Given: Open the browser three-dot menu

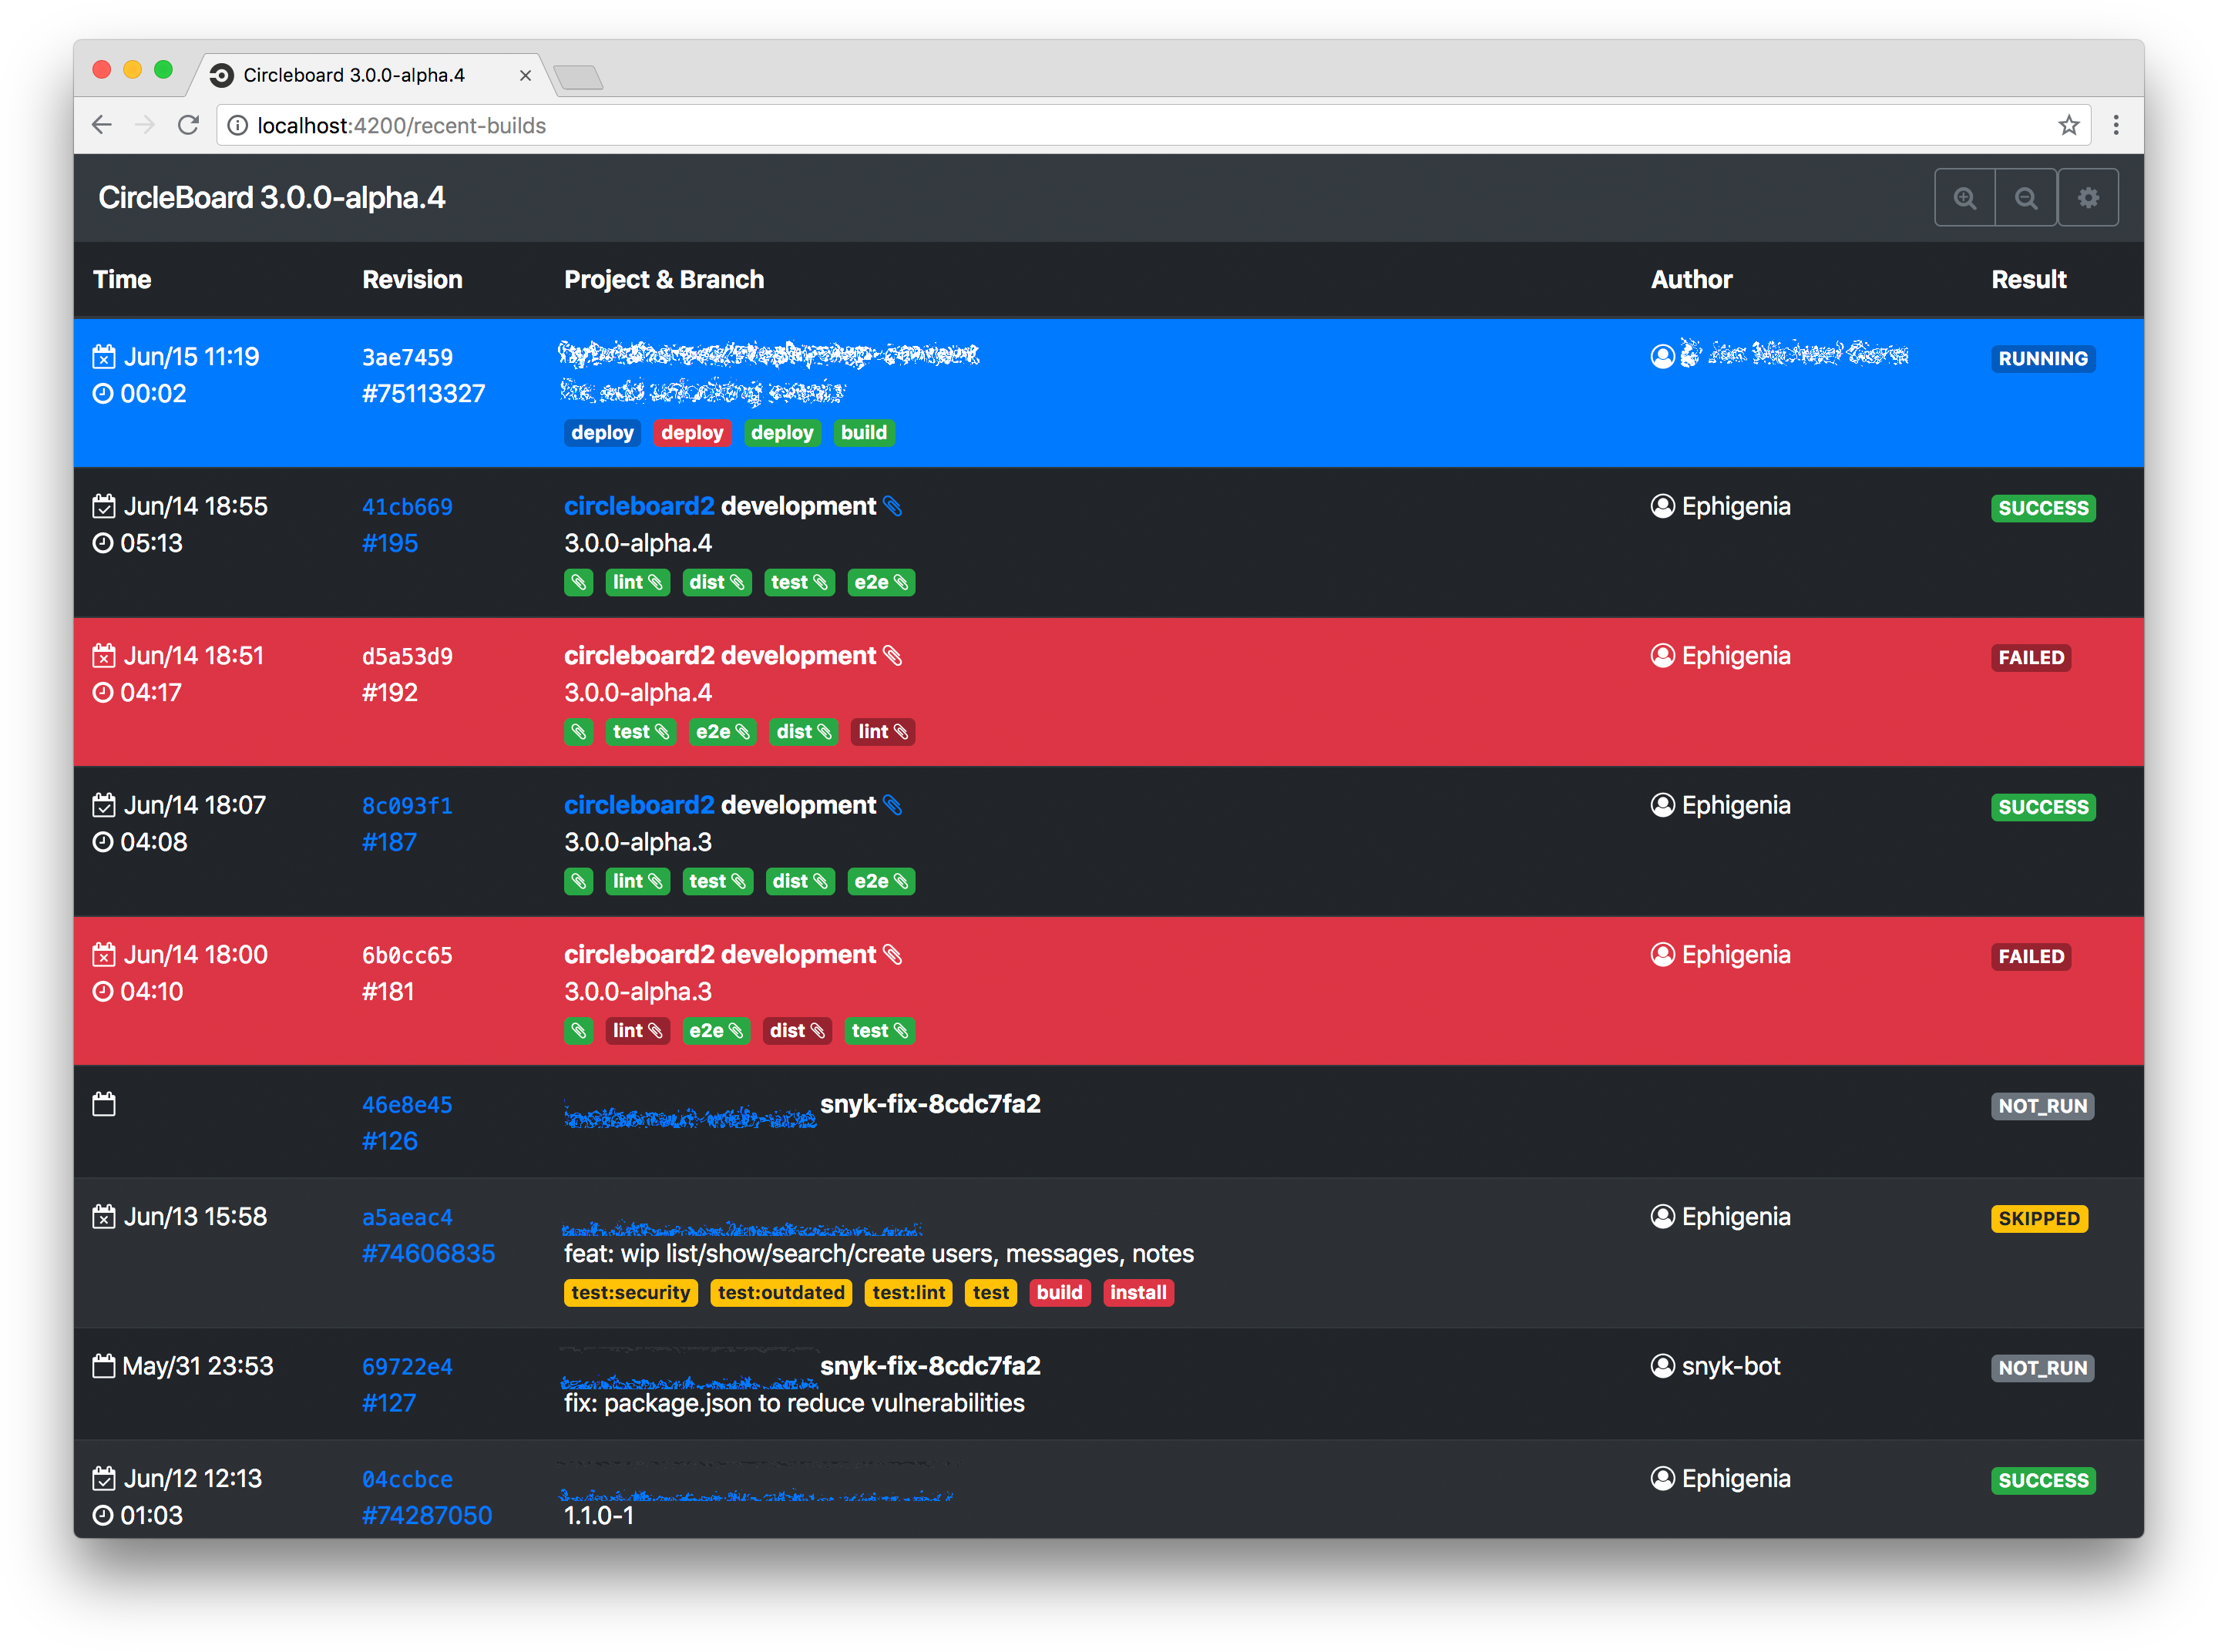Looking at the screenshot, I should [2115, 125].
